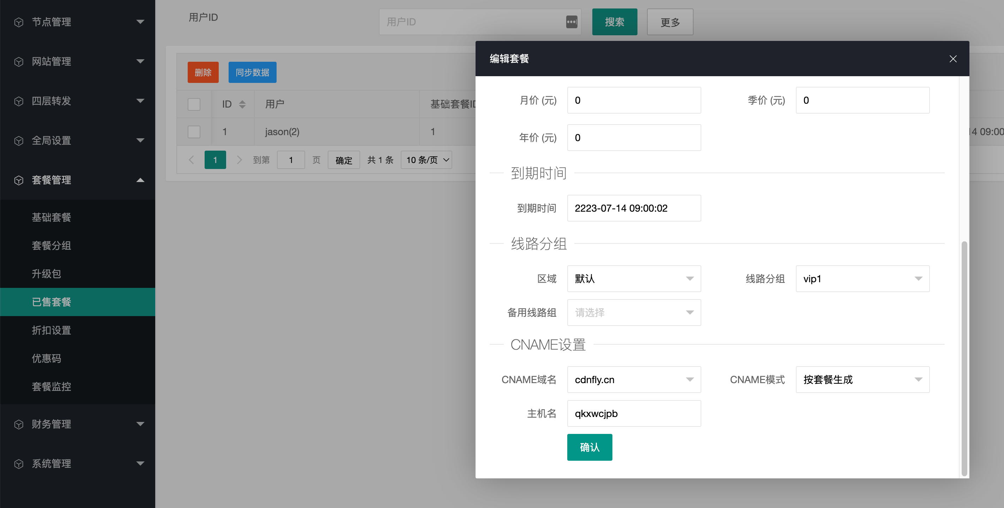Open the 备用线路组 dropdown
The image size is (1004, 508).
click(634, 313)
